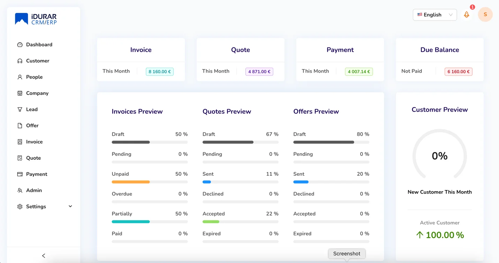Open the Quote menu item

(x=44, y=158)
